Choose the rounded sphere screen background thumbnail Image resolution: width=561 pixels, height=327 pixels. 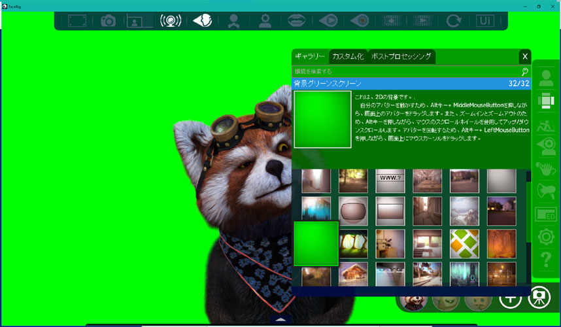[353, 211]
